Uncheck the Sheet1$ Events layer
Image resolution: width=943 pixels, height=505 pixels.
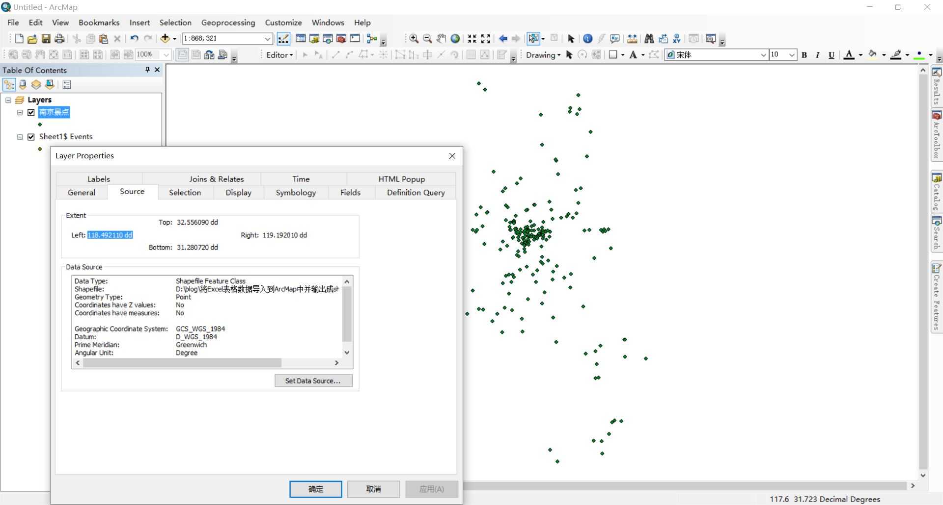[x=31, y=137]
